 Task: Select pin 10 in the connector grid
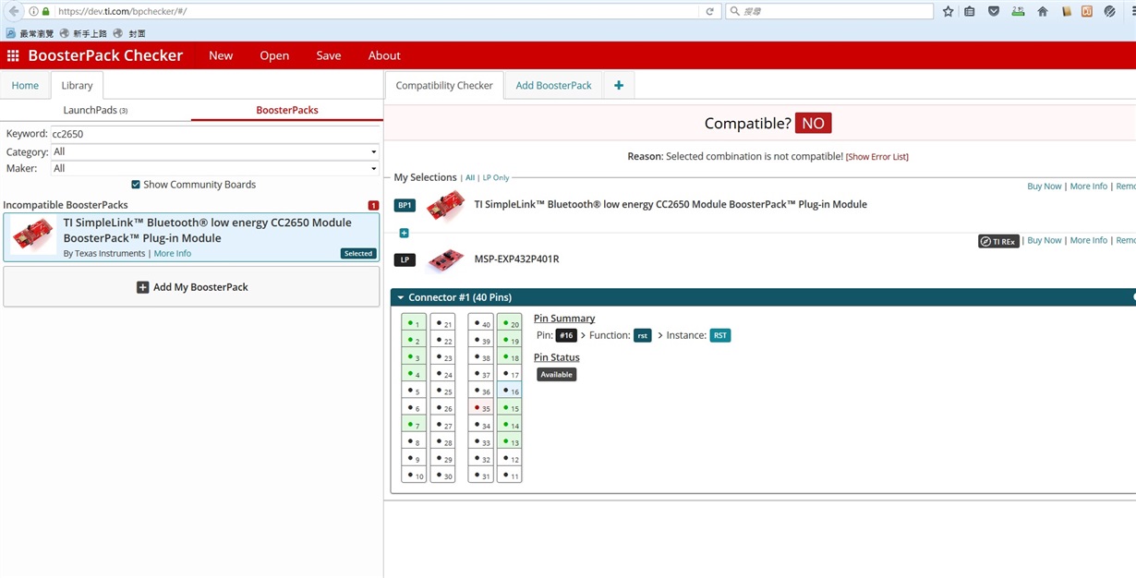[414, 475]
